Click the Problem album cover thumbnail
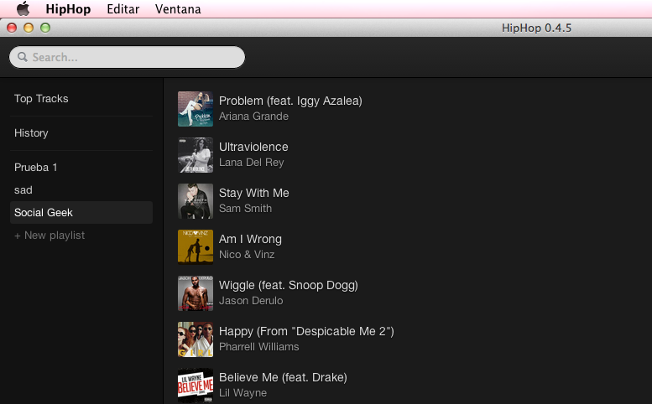The width and height of the screenshot is (652, 404). point(195,109)
